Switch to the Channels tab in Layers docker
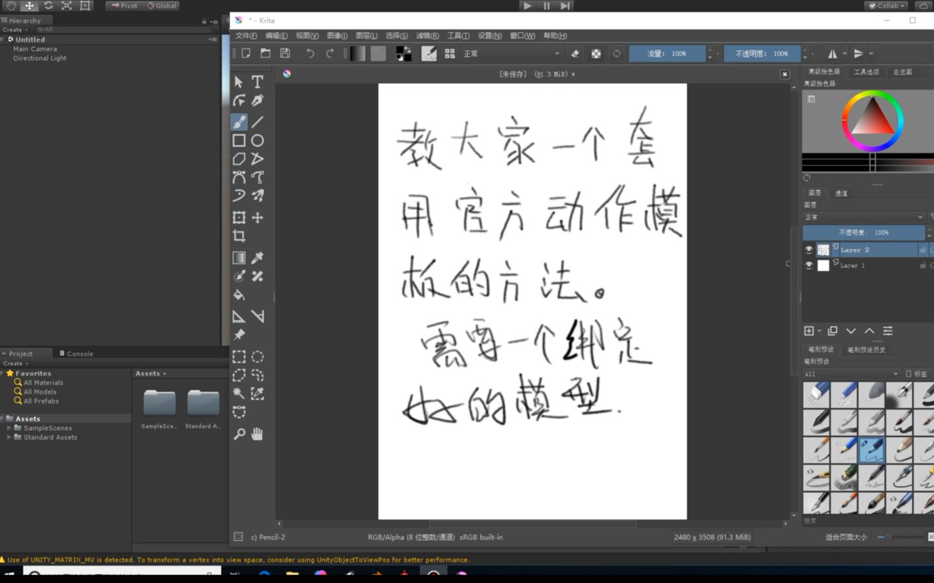This screenshot has height=583, width=934. [x=841, y=193]
